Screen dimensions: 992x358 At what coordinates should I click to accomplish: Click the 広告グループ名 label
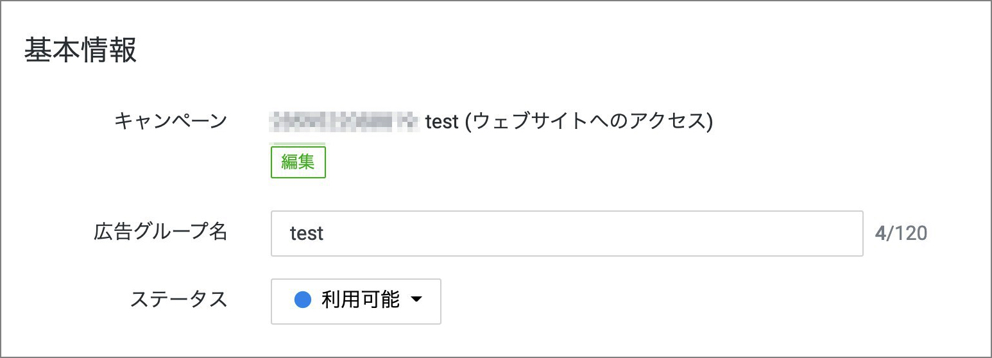160,232
